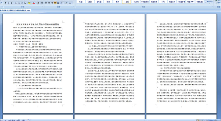The image size is (221, 121).
Task: Apply subscript to text
Action: (19, 3)
